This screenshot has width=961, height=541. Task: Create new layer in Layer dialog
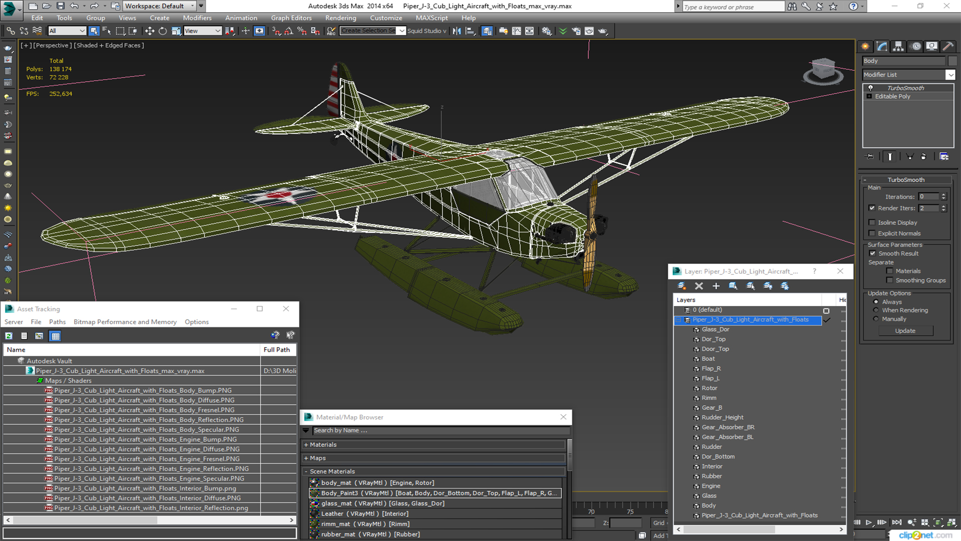682,286
